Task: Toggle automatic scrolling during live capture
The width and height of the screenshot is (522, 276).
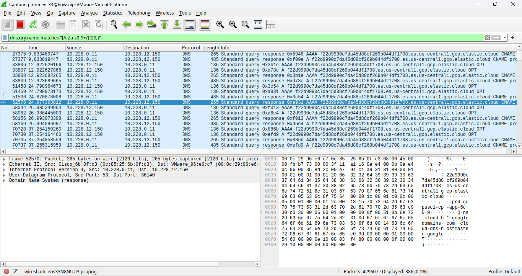Action: [x=190, y=24]
